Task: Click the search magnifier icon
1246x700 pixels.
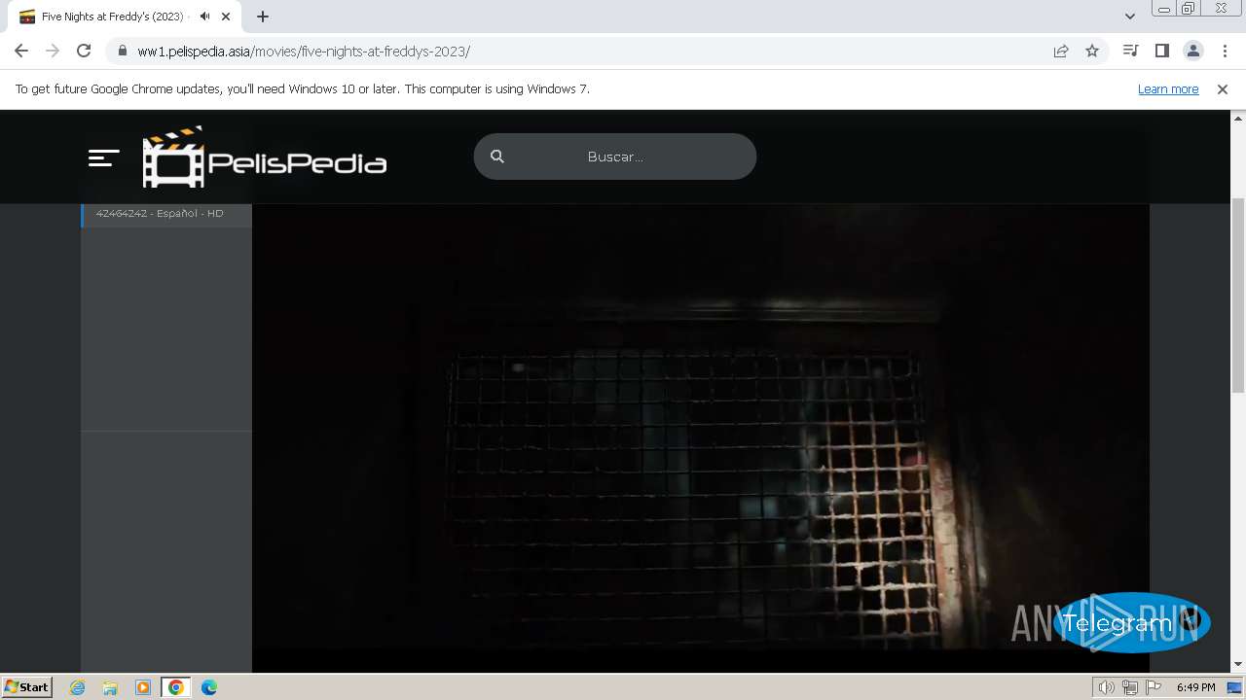Action: tap(497, 157)
